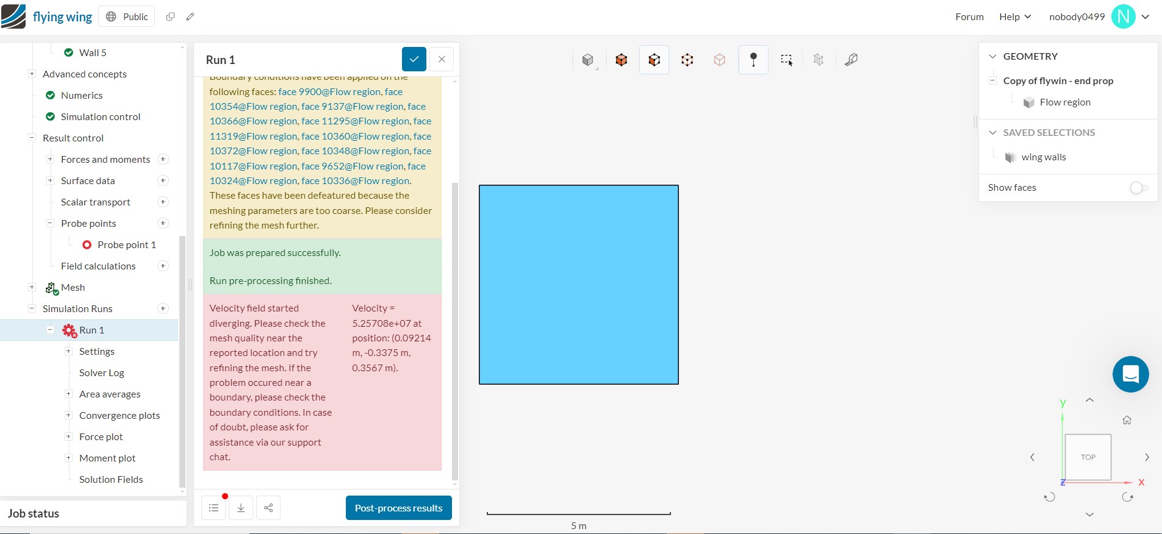Add a new Forces and moments item

click(163, 159)
